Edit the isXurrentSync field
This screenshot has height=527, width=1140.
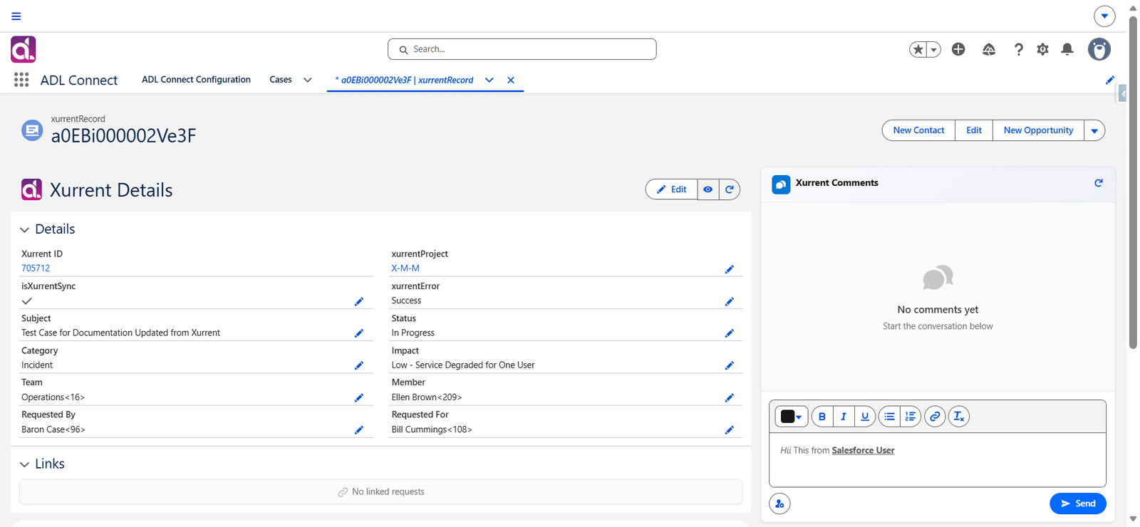[x=359, y=301]
